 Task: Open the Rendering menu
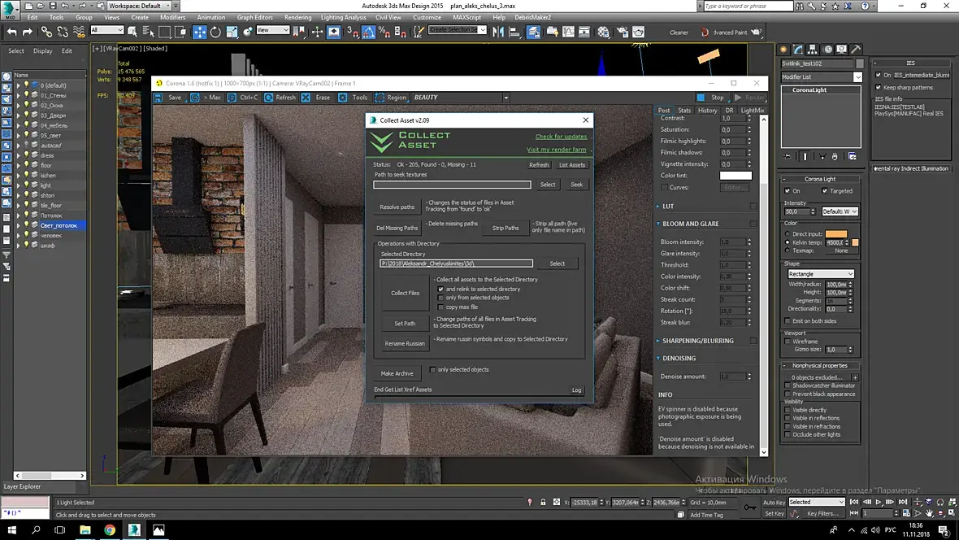point(297,17)
